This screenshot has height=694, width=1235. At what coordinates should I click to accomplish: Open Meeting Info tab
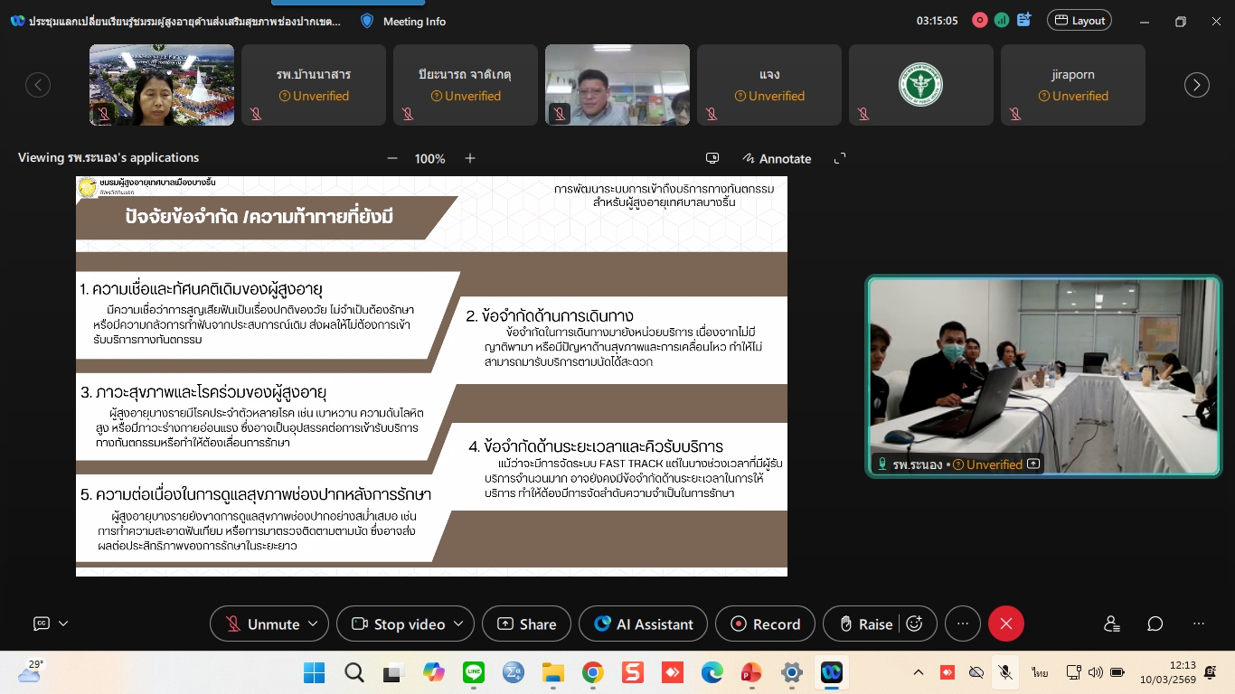[402, 21]
